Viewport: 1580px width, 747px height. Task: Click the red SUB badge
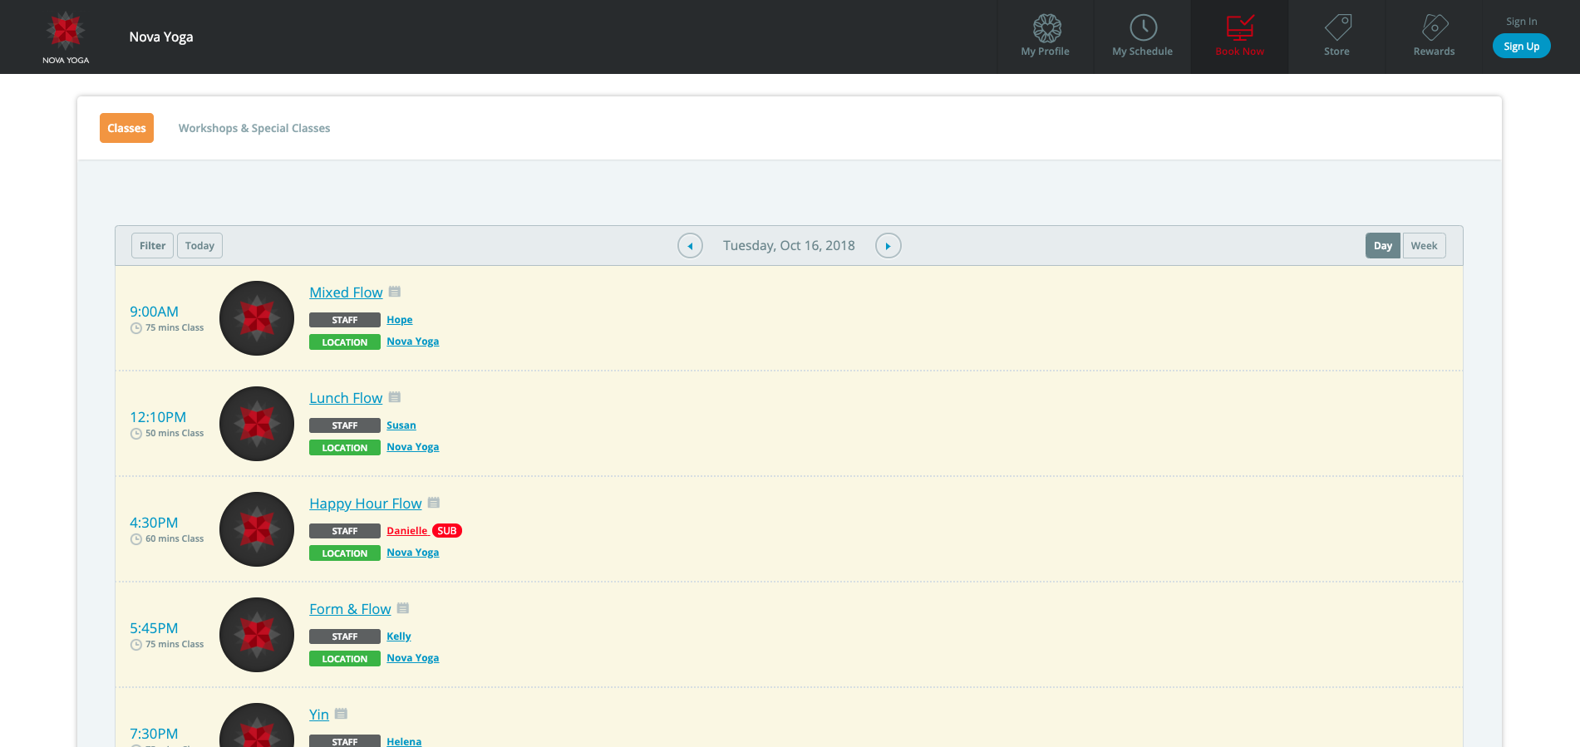tap(447, 531)
